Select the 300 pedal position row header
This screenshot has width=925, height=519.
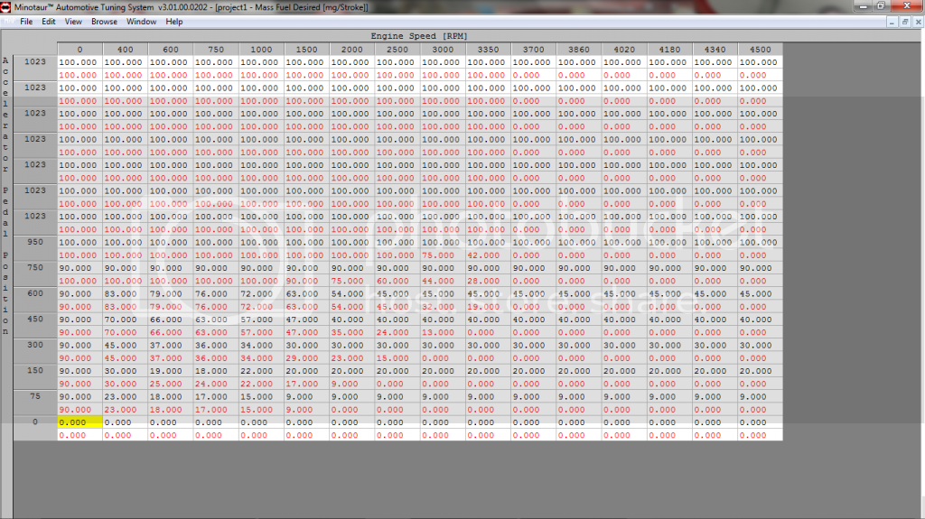click(x=35, y=345)
